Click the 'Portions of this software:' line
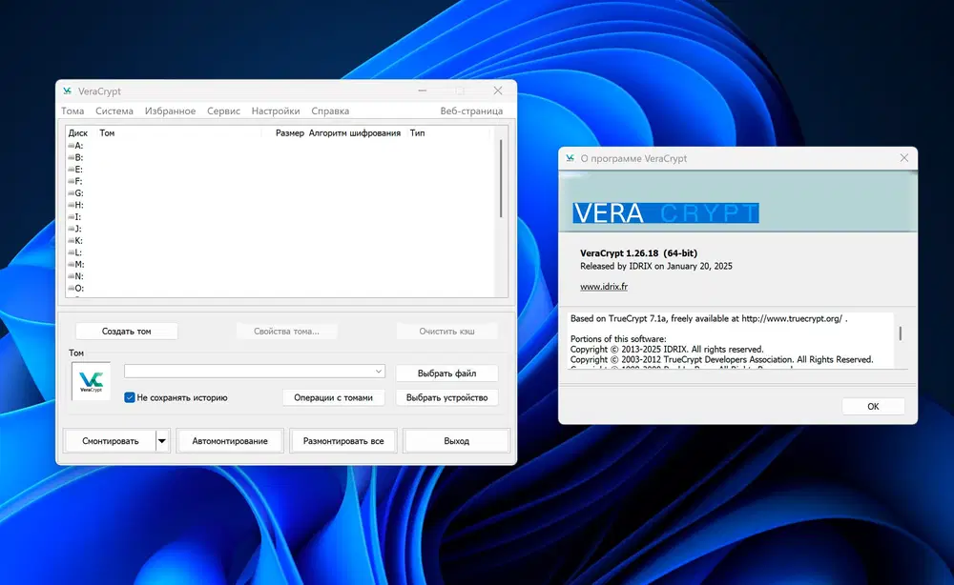Image resolution: width=954 pixels, height=585 pixels. tap(618, 339)
